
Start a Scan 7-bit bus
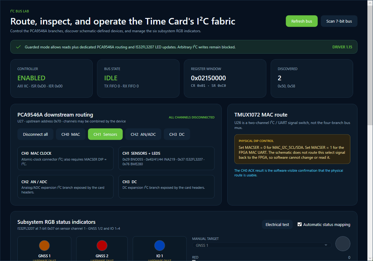tap(339, 21)
